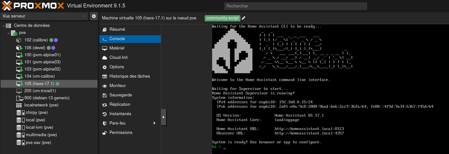Select container 102 (calibre) in tree

(36, 40)
